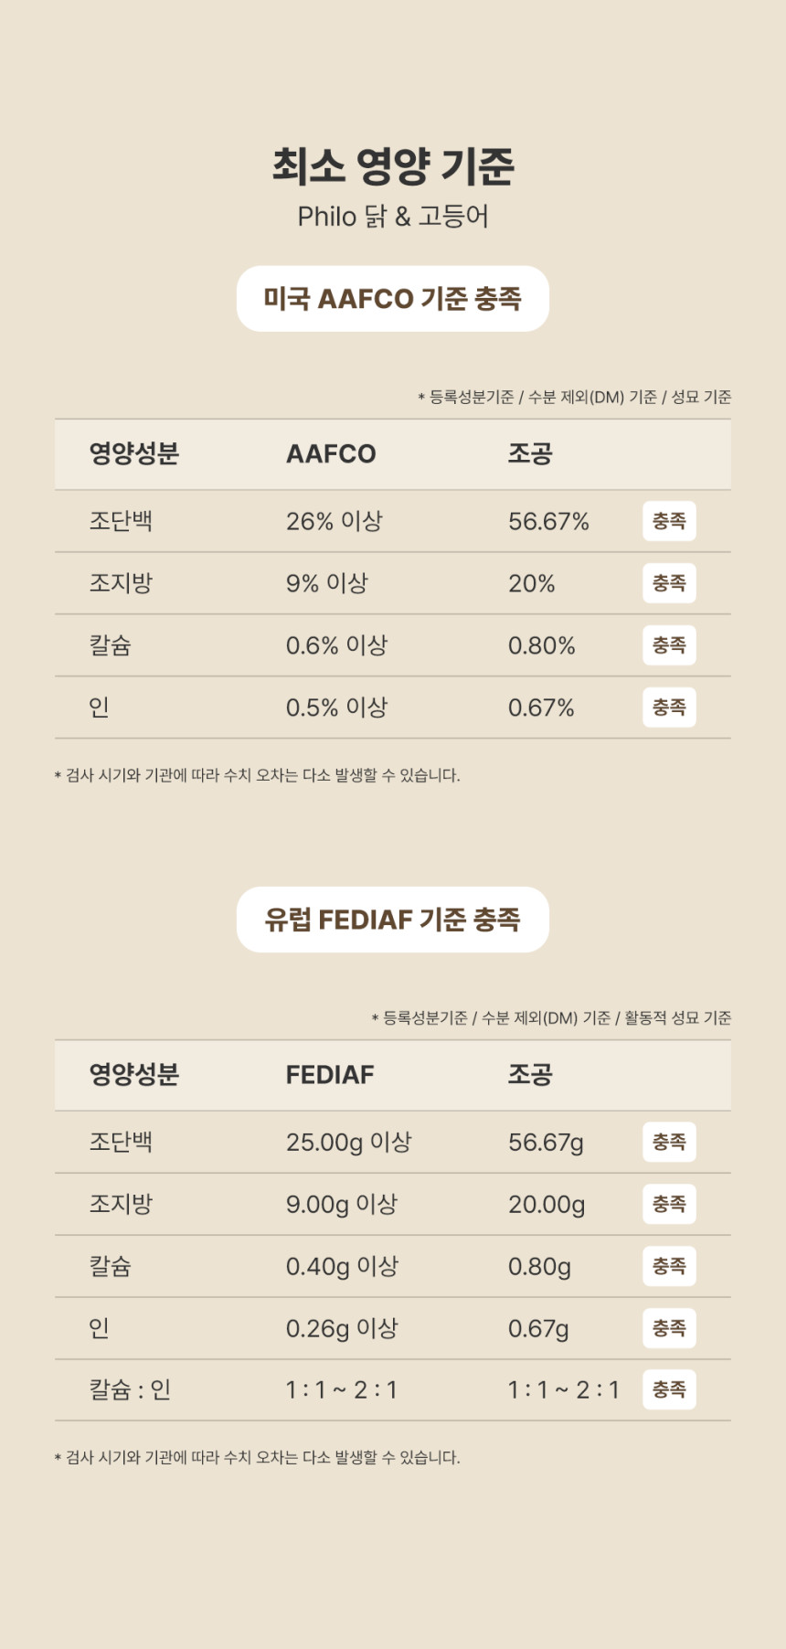Click the FEDIAF column header

click(x=330, y=1075)
